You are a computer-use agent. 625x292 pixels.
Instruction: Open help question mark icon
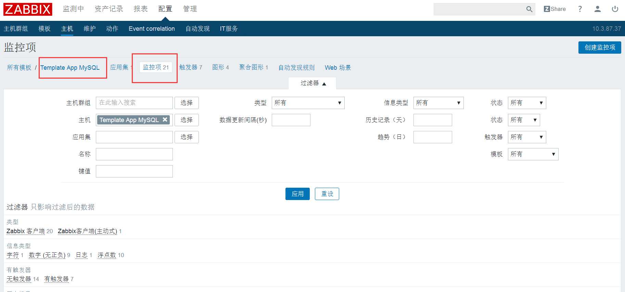[580, 9]
